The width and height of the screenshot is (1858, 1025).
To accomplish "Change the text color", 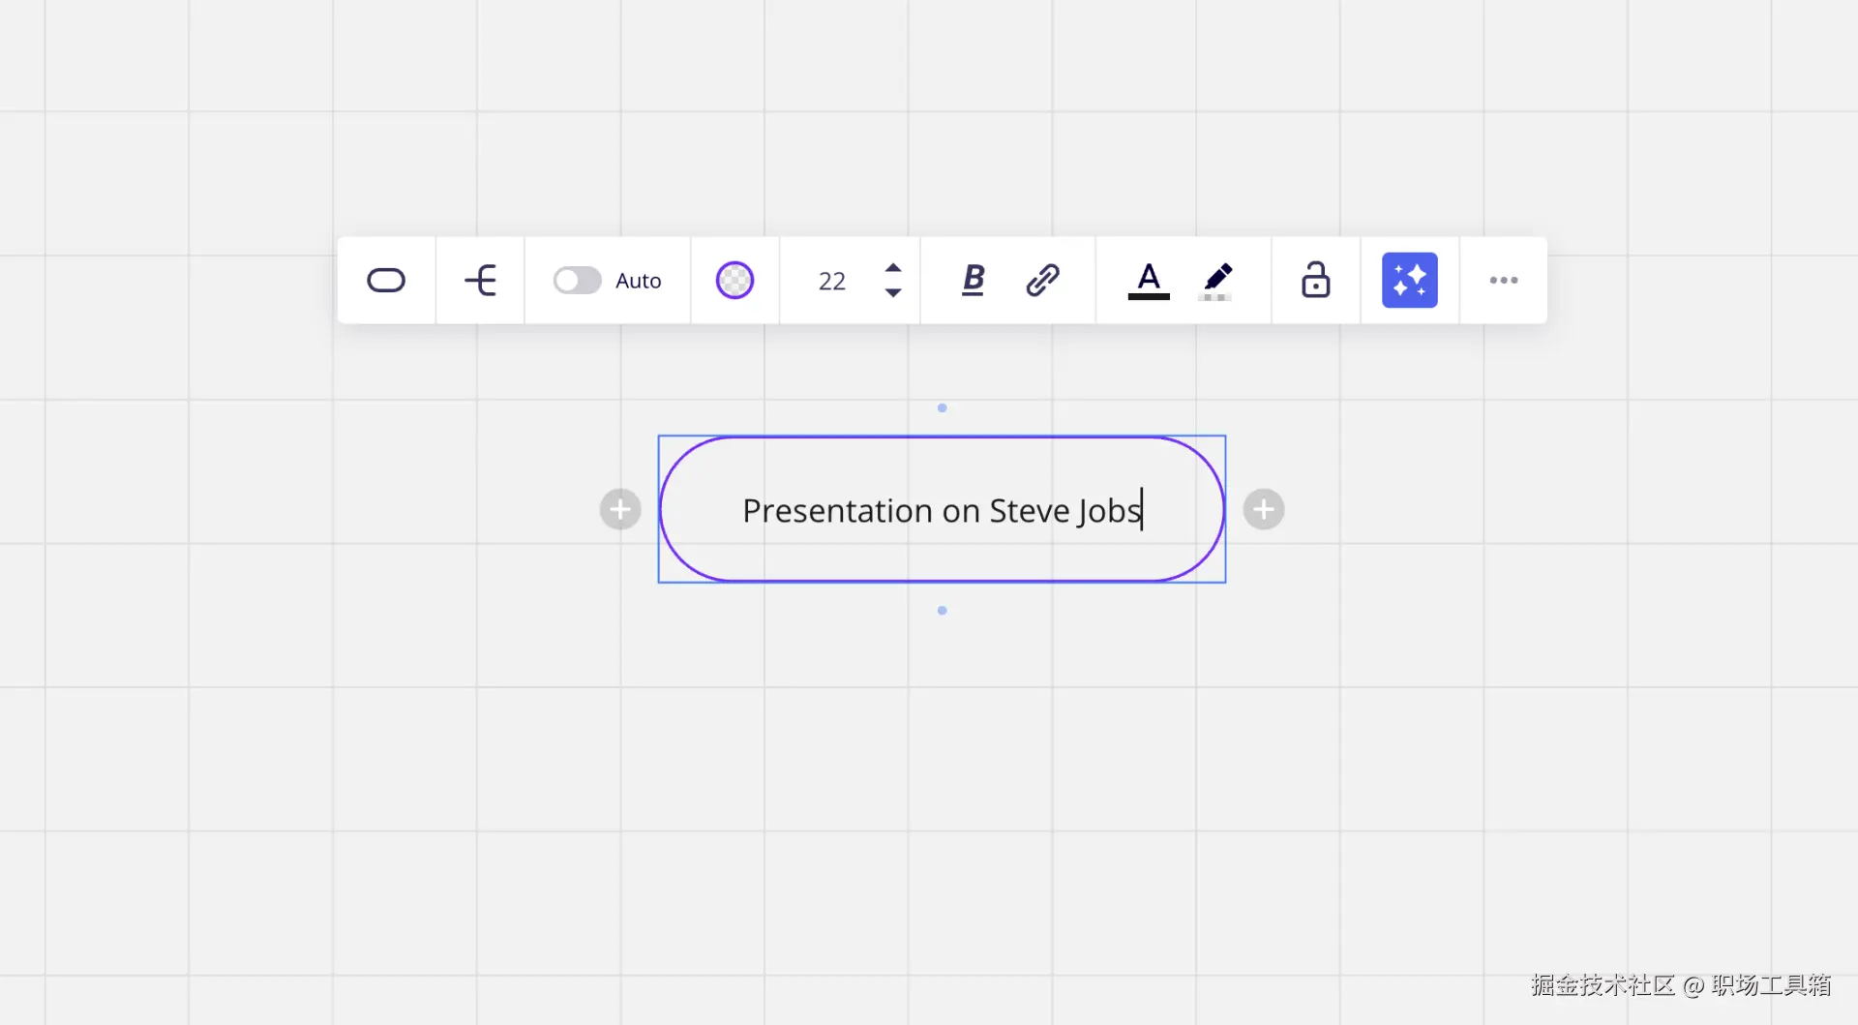I will coord(1149,281).
